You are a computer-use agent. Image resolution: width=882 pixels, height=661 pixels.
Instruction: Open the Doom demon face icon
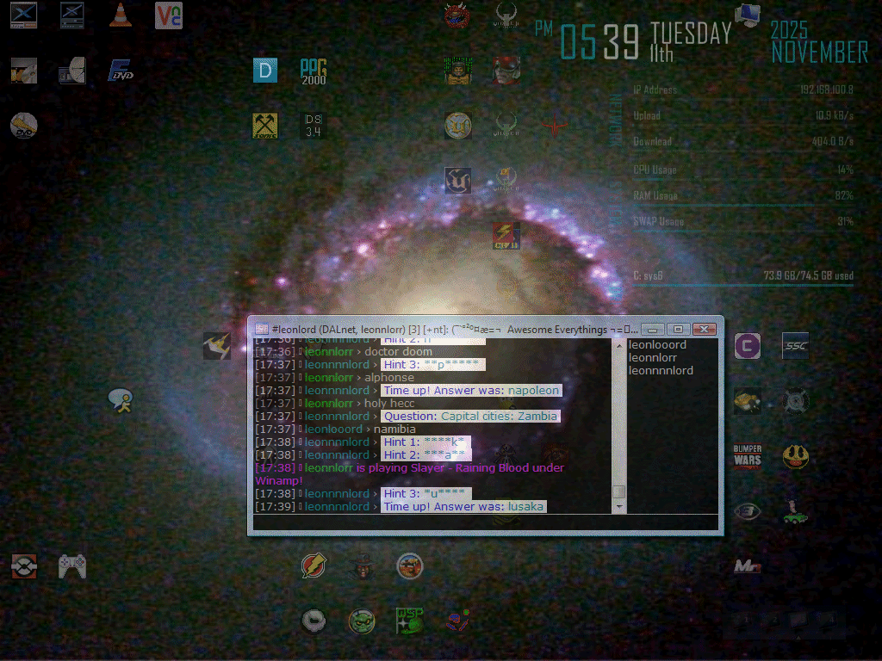[457, 15]
